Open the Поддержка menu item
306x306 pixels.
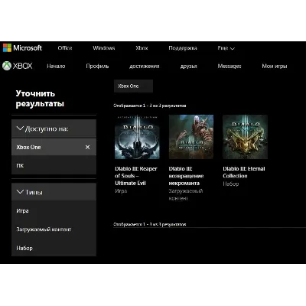183,48
